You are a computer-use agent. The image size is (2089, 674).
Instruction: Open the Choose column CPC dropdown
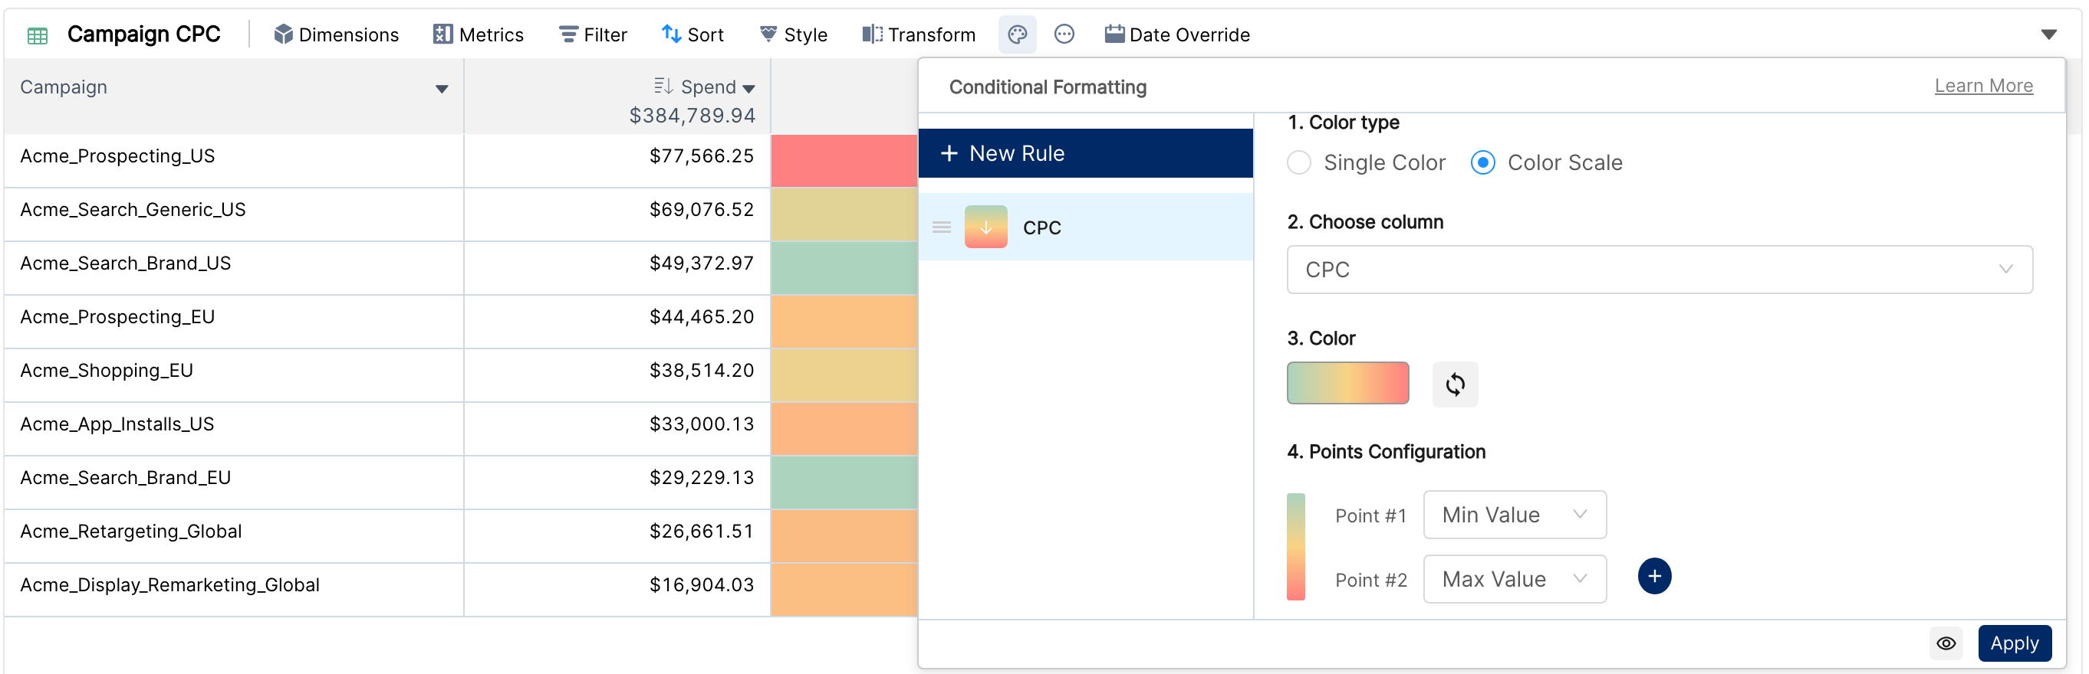click(x=1660, y=270)
